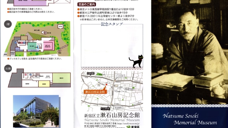
Task: Click the blue round accessibility icon on 1F plan
Action: click(x=16, y=43)
